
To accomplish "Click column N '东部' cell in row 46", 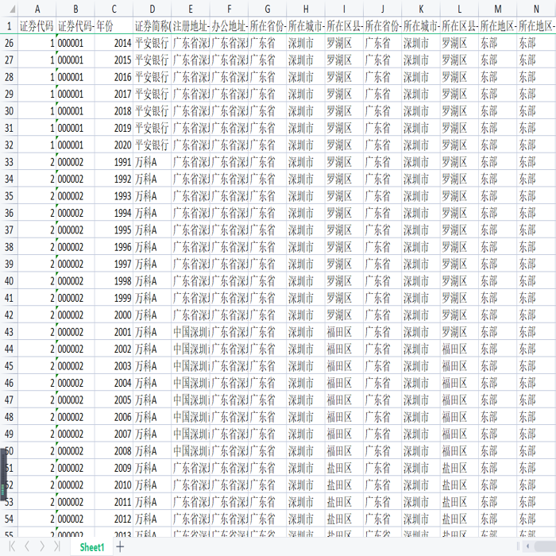I will click(536, 383).
